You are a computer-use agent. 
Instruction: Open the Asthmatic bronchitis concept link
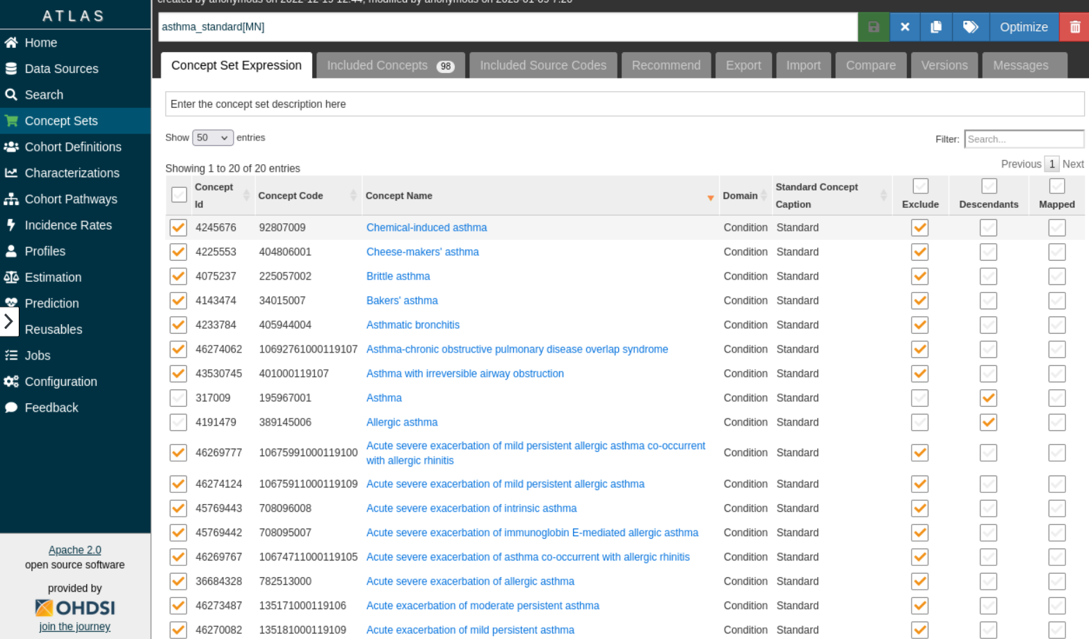[x=412, y=325]
